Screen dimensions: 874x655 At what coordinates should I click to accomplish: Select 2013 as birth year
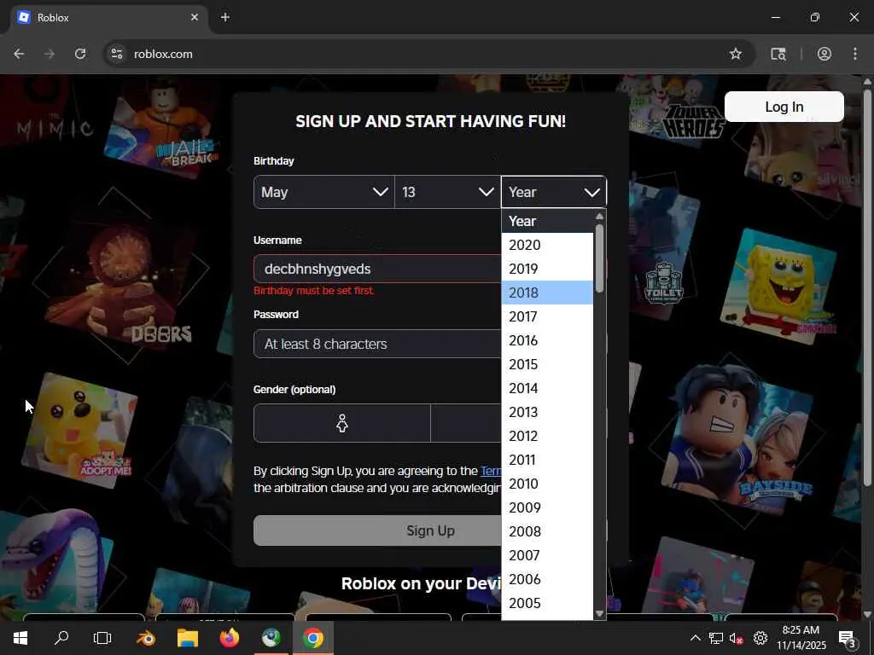(547, 412)
